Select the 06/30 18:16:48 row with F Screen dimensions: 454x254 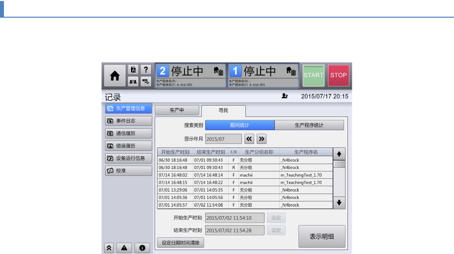pos(245,160)
